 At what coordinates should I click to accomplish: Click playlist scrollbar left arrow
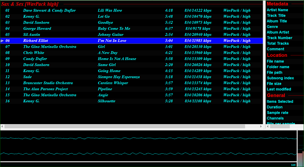tap(2, 127)
